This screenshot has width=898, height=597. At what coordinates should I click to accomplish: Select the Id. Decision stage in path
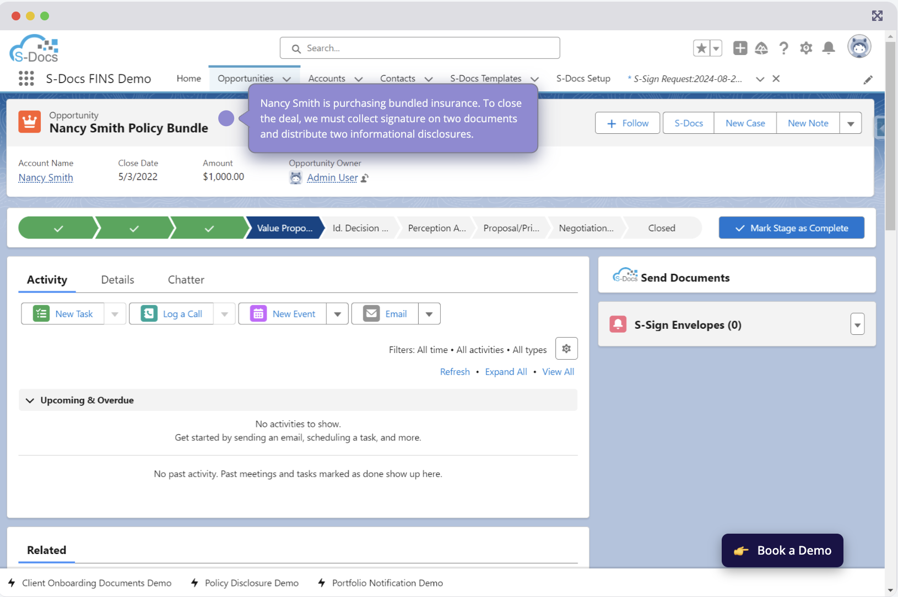click(360, 228)
